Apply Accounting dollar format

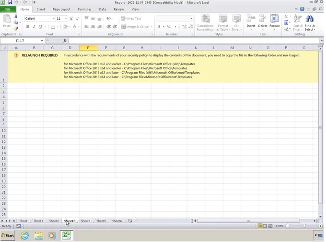(x=159, y=26)
